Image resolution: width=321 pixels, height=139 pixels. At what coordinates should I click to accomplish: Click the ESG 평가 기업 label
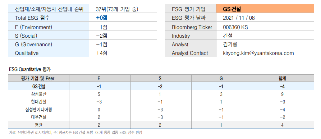pyautogui.click(x=188, y=9)
